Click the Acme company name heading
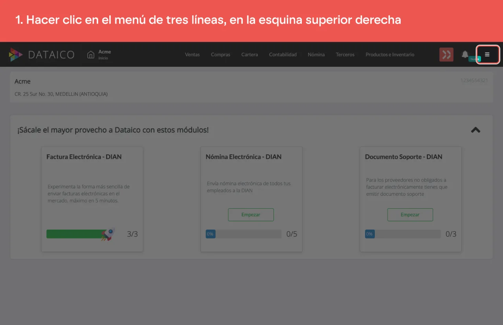This screenshot has width=503, height=325. pyautogui.click(x=22, y=81)
